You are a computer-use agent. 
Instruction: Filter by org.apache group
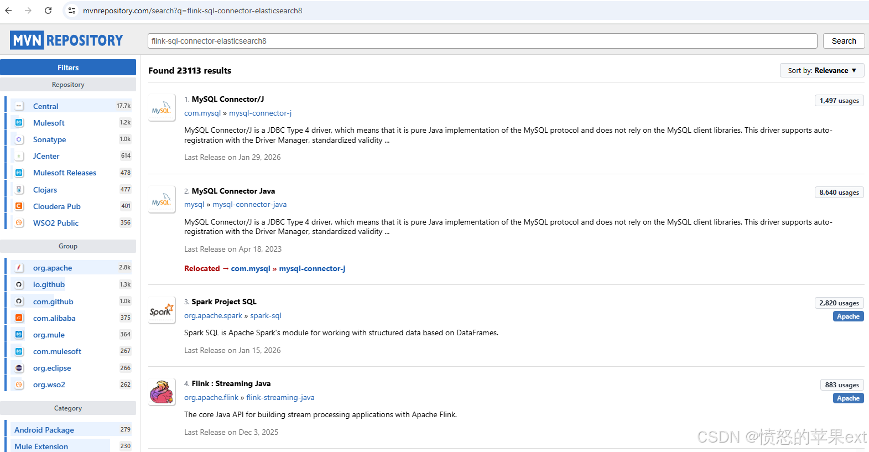pyautogui.click(x=53, y=268)
